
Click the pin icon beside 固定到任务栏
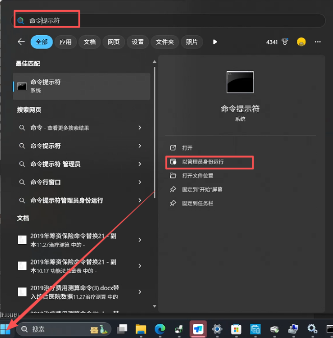point(173,203)
